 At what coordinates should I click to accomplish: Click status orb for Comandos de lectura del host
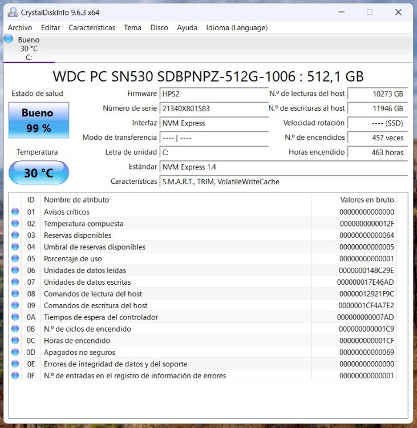(15, 294)
